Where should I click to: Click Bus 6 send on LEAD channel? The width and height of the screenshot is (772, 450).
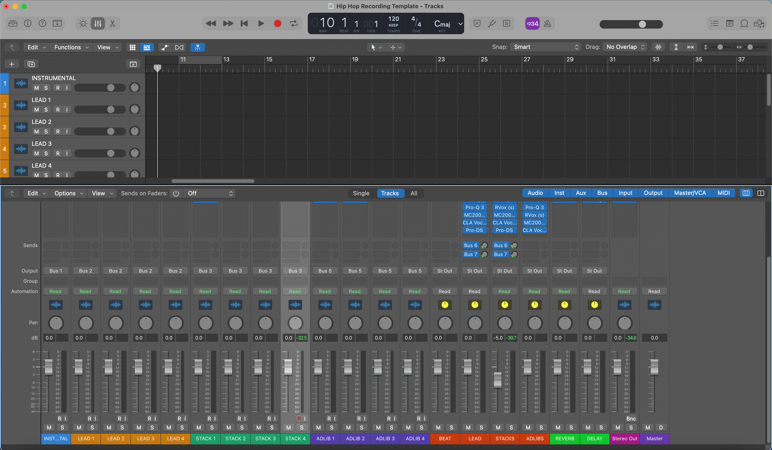470,245
